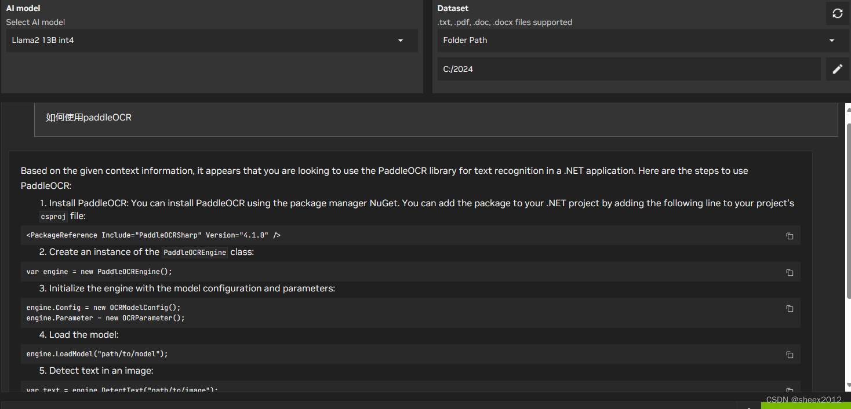Click the '如何使用paddleOCR' user question

pos(89,118)
